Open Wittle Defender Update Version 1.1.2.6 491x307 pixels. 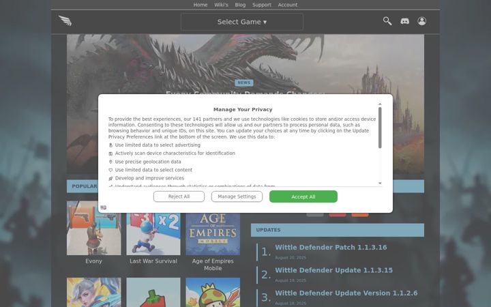coord(346,293)
